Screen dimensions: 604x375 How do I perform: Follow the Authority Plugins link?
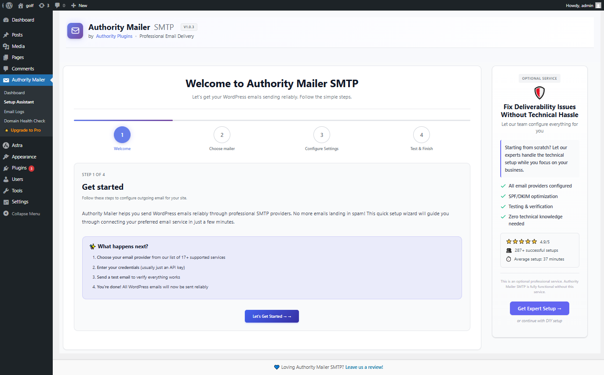pyautogui.click(x=114, y=36)
